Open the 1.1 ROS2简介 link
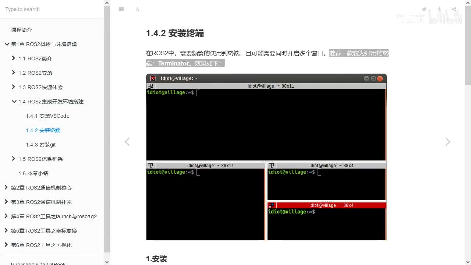 tap(35, 59)
